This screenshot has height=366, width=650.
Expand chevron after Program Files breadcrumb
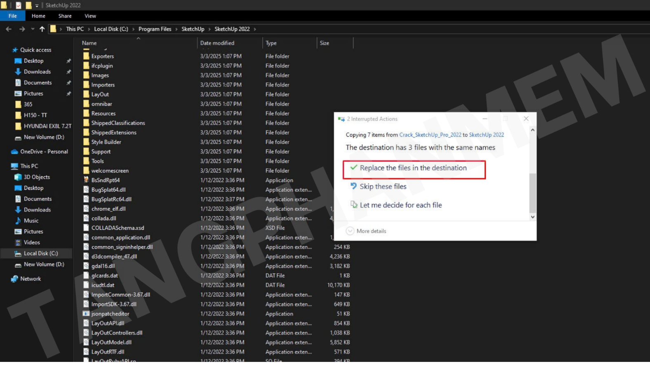click(x=177, y=29)
